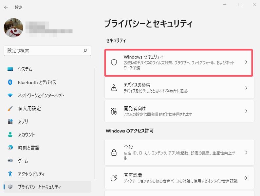The width and height of the screenshot is (260, 196).
Task: Click the shield icon for プライバシーとセキュリティ in sidebar
Action: (x=10, y=187)
